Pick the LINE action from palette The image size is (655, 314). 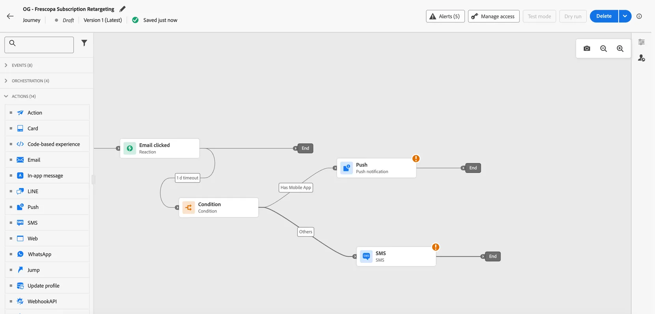[47, 191]
